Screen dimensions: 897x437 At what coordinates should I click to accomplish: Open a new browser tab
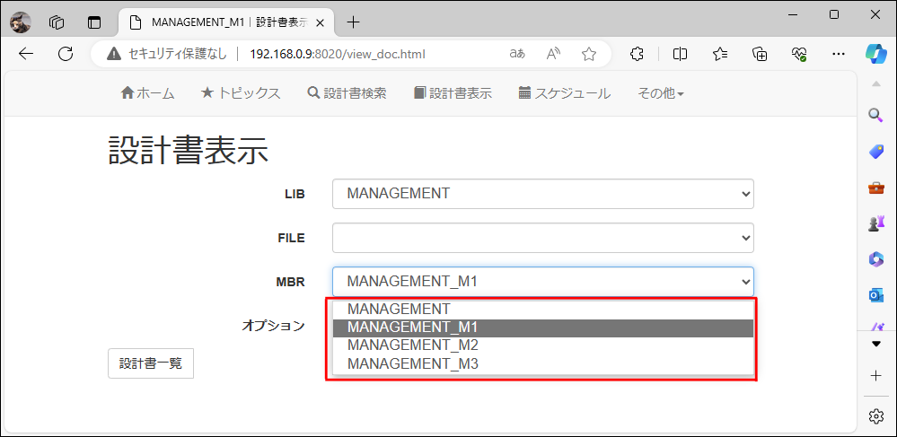click(354, 22)
